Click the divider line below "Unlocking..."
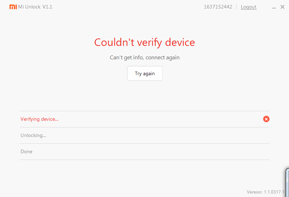Viewport: 289px width, 197px height. (x=144, y=143)
